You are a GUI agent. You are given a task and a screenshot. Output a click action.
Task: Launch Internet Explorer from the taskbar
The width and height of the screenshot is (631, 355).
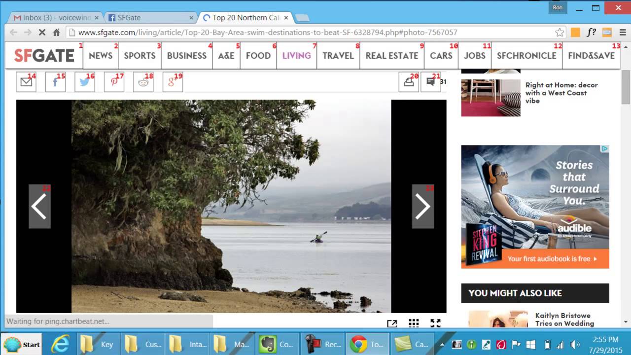(60, 344)
